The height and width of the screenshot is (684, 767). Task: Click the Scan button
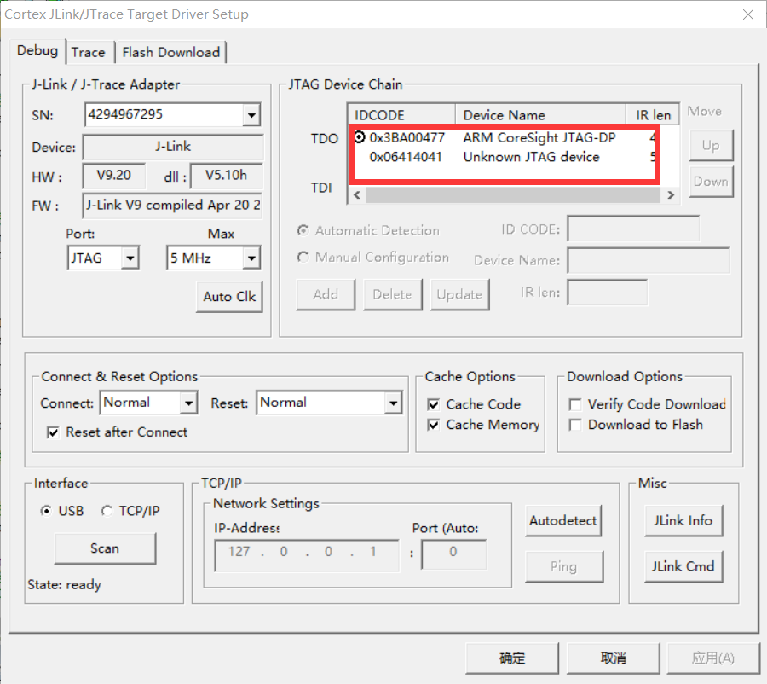[x=105, y=548]
